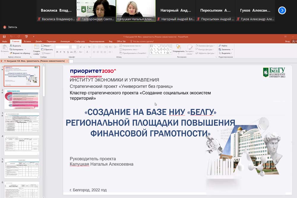Screen dimensions: 297x198
Task: Open the font name combo box
Action: tap(62, 47)
